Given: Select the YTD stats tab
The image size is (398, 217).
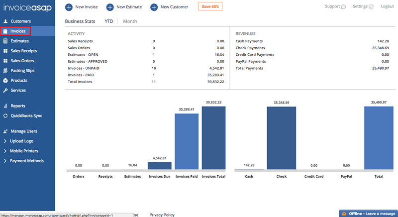Looking at the screenshot, I should (x=108, y=21).
